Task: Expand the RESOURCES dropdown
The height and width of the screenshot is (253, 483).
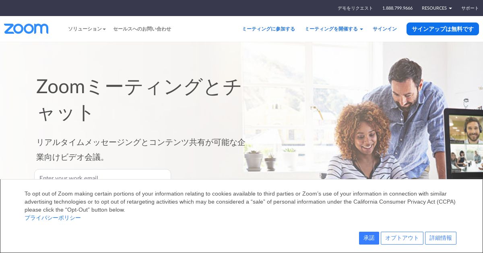Action: coord(437,8)
